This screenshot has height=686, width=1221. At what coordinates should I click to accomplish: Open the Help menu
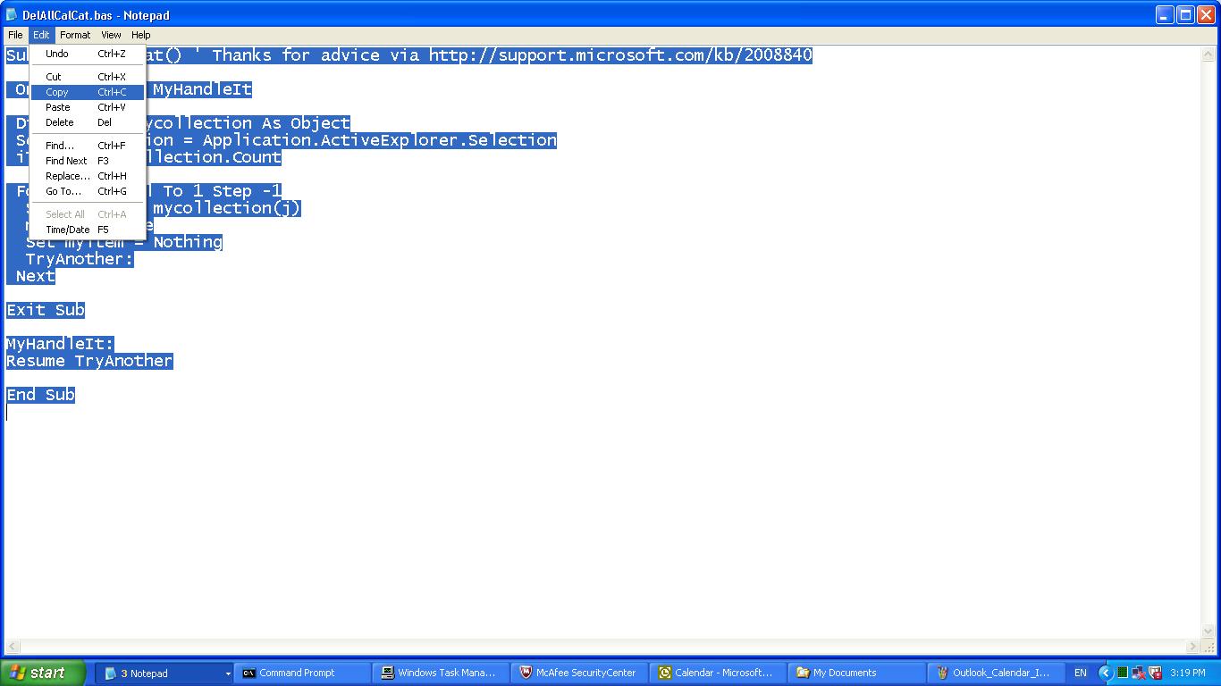[141, 35]
